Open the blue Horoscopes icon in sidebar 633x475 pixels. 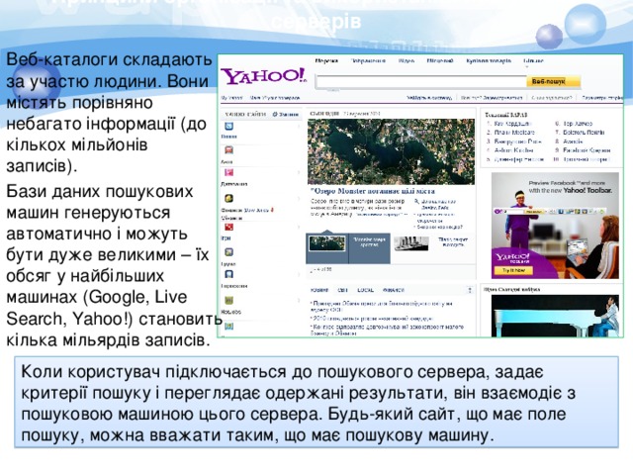(228, 275)
